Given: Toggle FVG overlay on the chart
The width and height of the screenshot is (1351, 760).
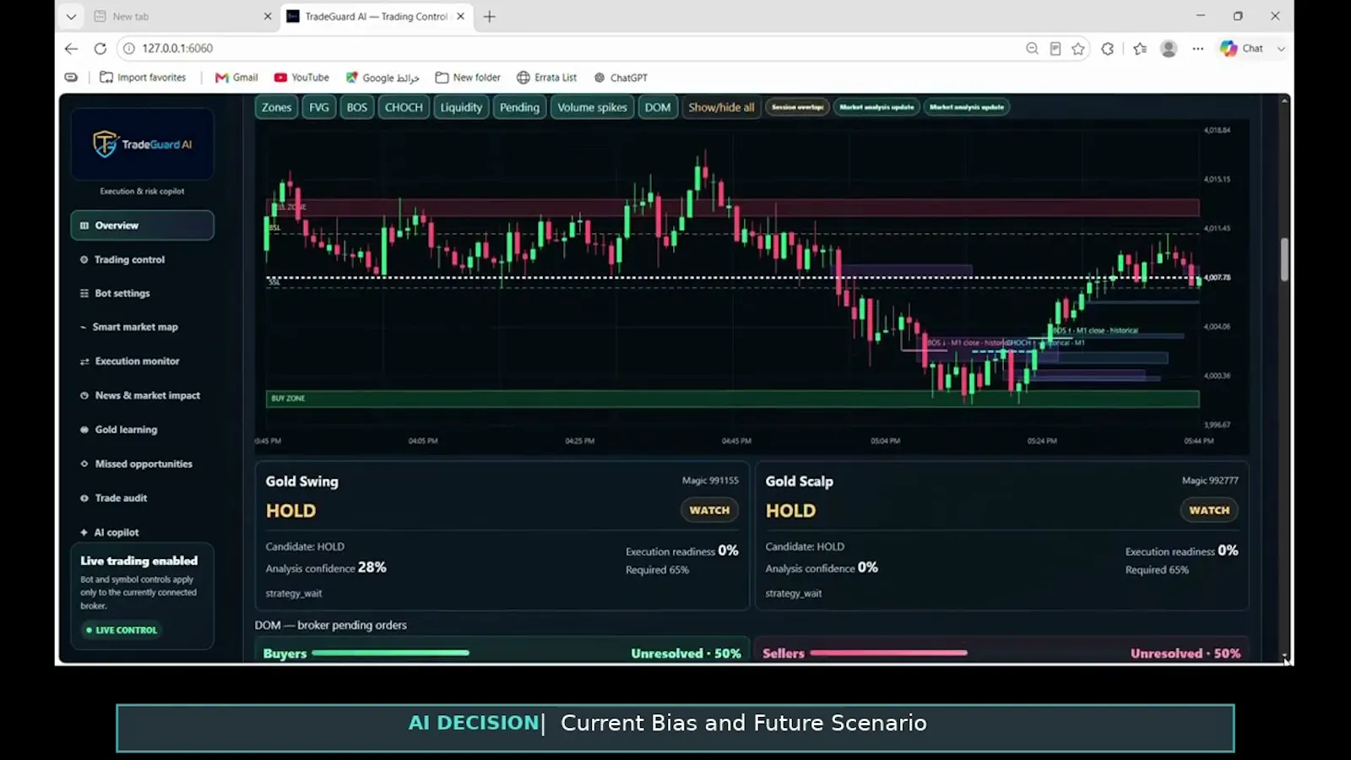Looking at the screenshot, I should coord(319,107).
